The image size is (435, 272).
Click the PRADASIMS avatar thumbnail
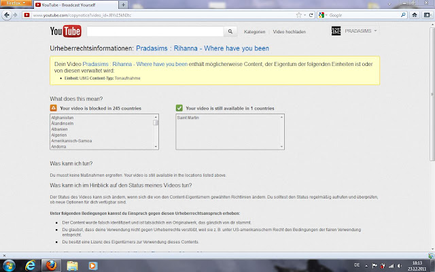pos(336,31)
